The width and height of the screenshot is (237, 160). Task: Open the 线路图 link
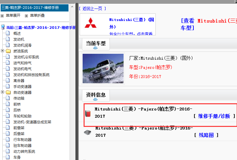tap(206, 135)
